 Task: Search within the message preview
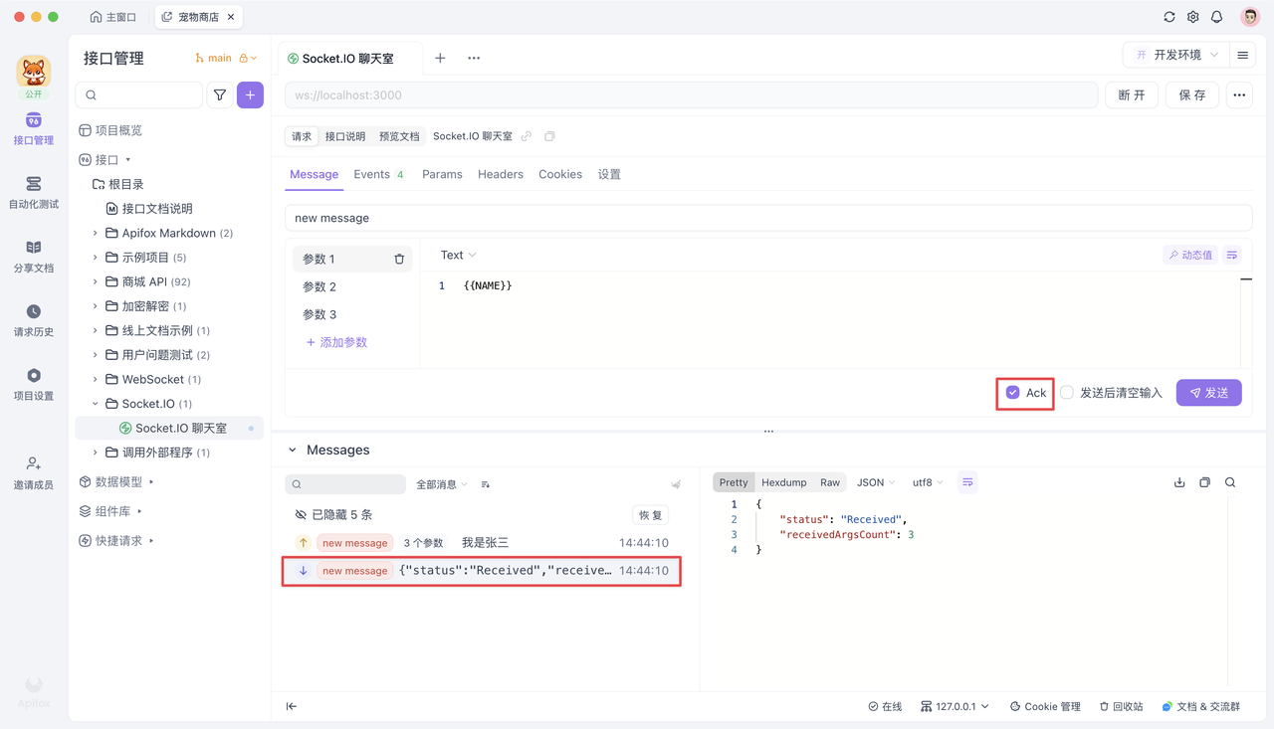(1230, 482)
